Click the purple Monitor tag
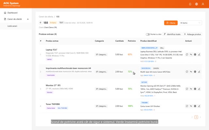Screen dimensions: 209x130 pyautogui.click(x=50, y=92)
